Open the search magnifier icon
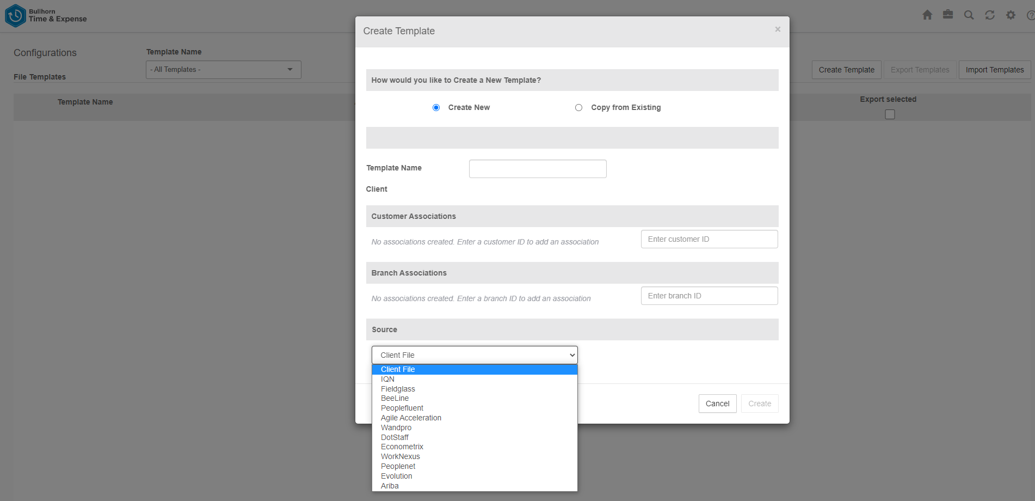Image resolution: width=1035 pixels, height=501 pixels. coord(969,15)
